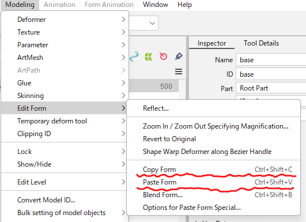Open the Part Root Part field
The image size is (306, 222).
(x=271, y=88)
